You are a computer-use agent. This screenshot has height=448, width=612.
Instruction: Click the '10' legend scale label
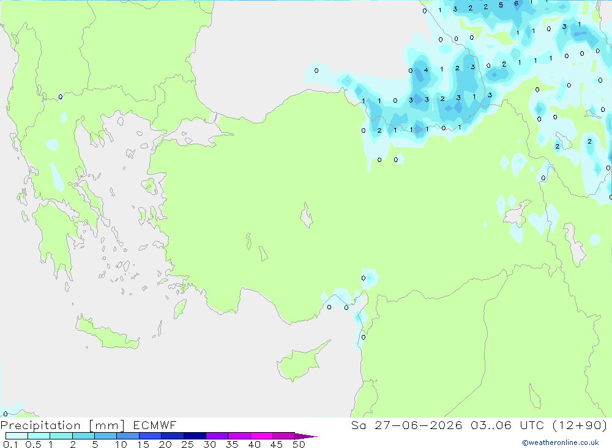[x=121, y=444]
